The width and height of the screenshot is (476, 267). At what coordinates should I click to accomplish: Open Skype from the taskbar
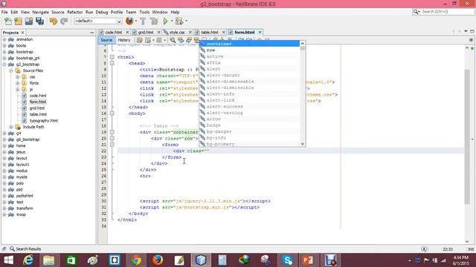click(x=287, y=260)
